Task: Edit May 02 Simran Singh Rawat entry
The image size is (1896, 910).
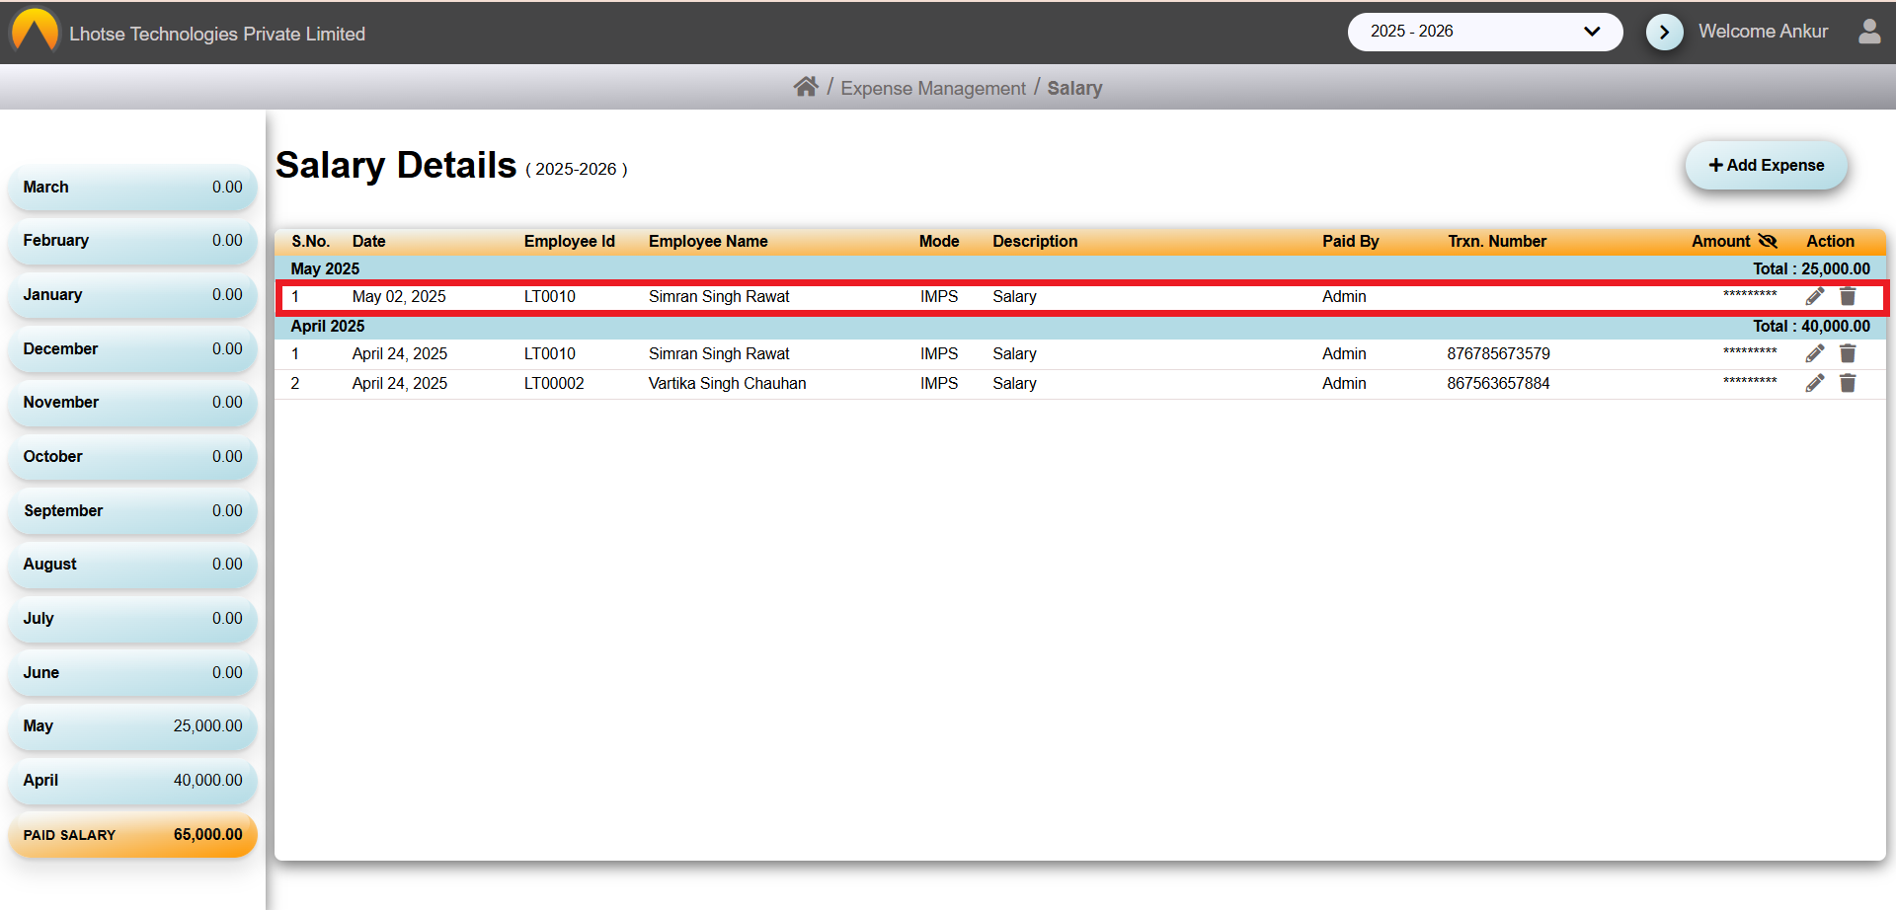Action: pos(1815,296)
